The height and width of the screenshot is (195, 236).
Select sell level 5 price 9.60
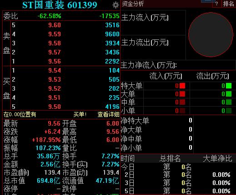click(x=55, y=25)
